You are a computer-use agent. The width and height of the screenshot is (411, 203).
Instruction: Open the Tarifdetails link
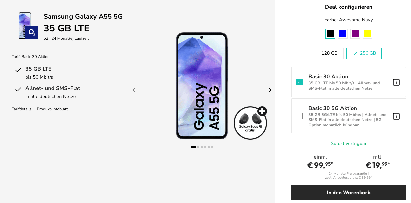click(x=22, y=109)
